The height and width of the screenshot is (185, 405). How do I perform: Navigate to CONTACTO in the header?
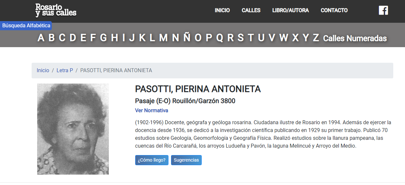[x=334, y=10]
